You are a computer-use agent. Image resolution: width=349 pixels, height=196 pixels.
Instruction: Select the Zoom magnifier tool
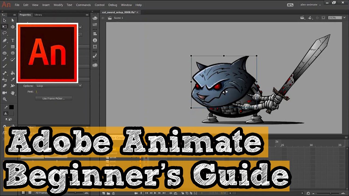pyautogui.click(x=5, y=99)
